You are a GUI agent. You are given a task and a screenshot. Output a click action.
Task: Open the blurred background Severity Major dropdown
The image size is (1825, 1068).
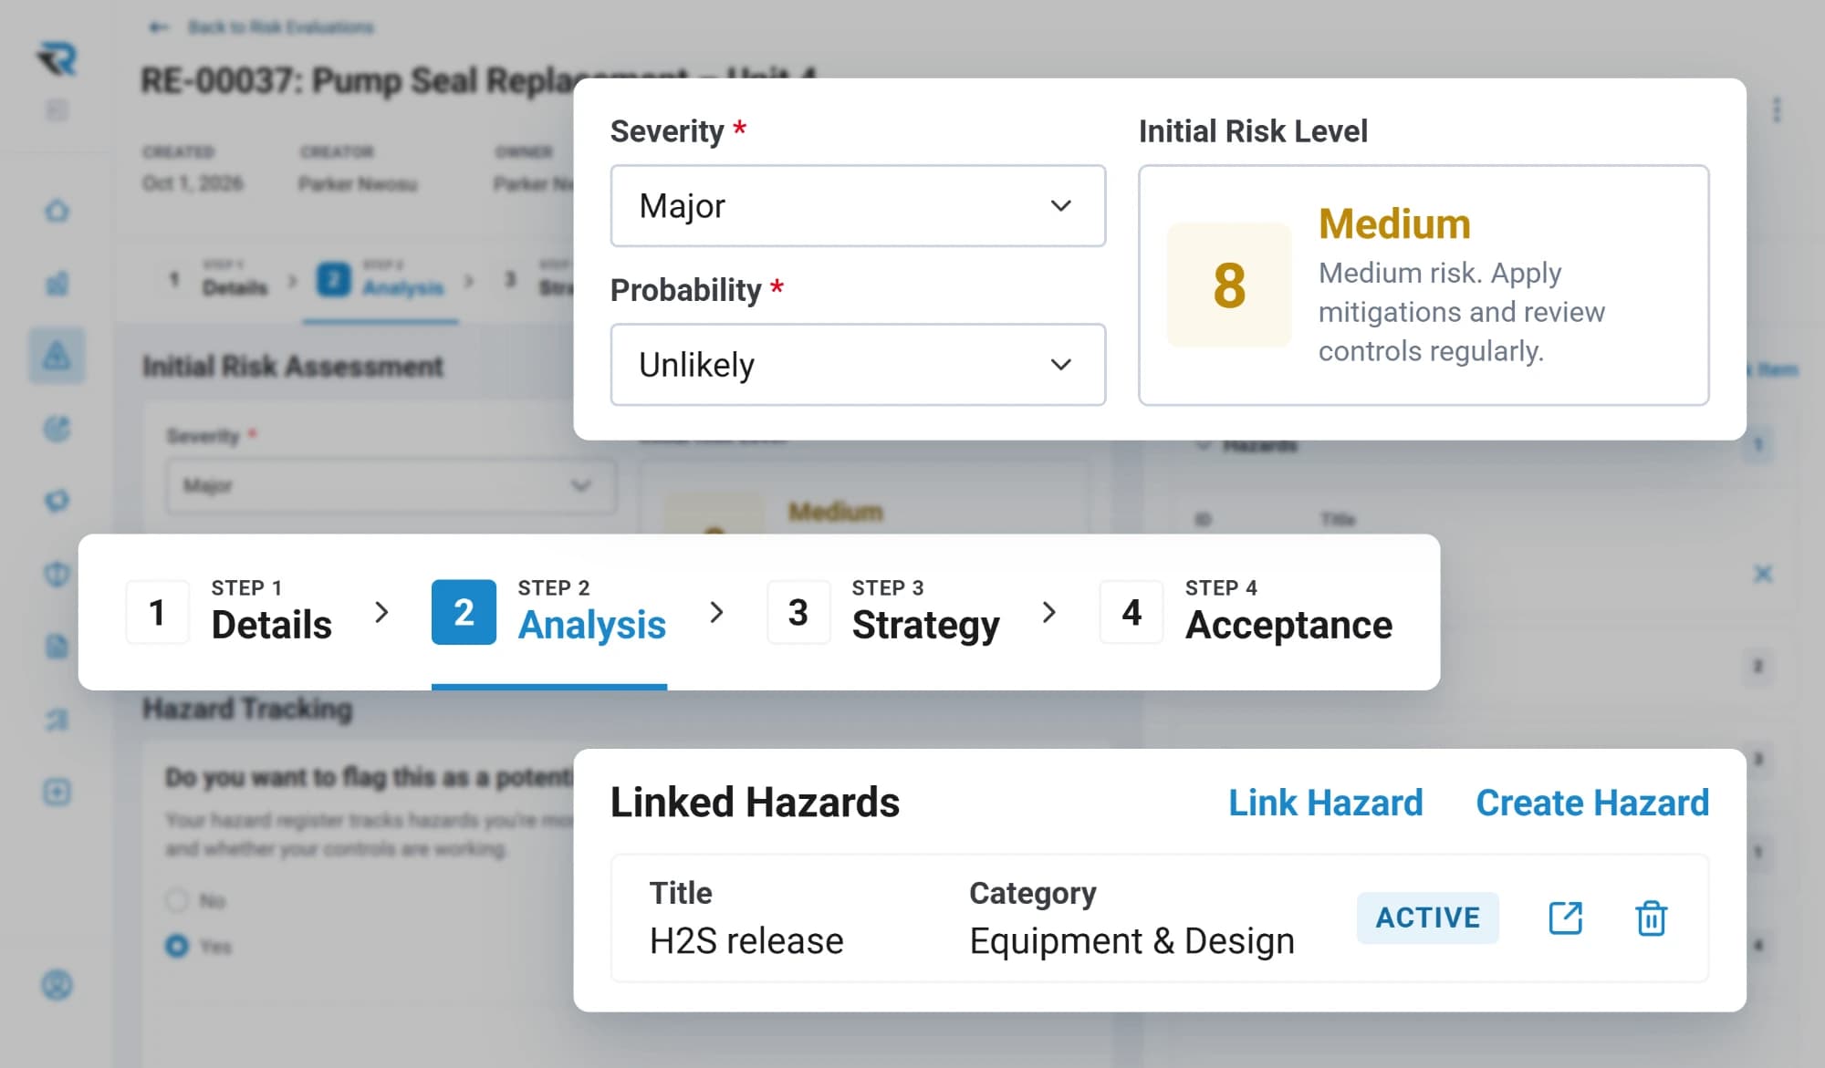tap(391, 485)
